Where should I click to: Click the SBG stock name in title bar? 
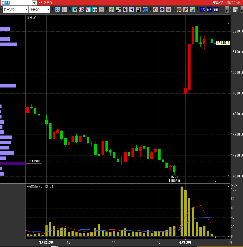[x=48, y=3]
